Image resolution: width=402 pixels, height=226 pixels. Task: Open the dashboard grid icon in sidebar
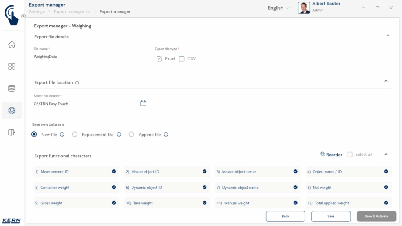[x=12, y=67]
